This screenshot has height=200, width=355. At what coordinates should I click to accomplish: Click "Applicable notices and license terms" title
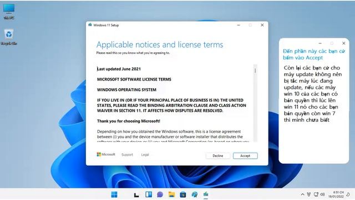pyautogui.click(x=160, y=44)
